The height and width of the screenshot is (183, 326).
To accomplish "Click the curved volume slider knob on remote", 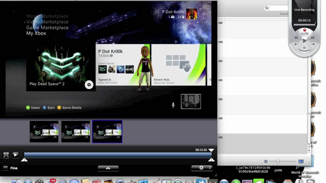I will coord(310,50).
